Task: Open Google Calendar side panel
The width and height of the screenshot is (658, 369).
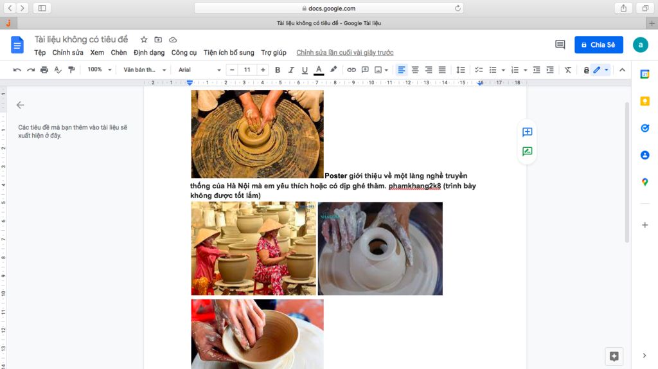Action: [645, 75]
